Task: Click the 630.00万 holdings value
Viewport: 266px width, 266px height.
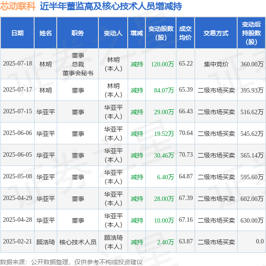Action: coord(252,220)
